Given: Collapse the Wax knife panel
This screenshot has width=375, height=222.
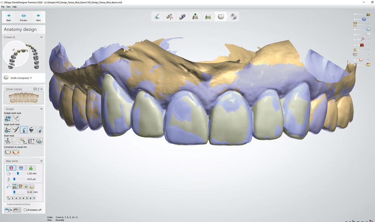Looking at the screenshot, I should coord(41,161).
